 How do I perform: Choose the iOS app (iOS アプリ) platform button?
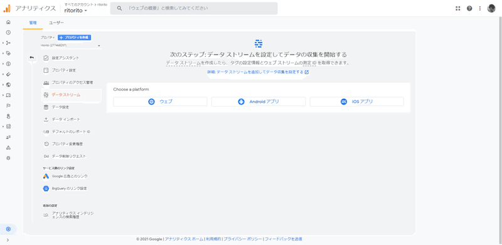click(356, 102)
